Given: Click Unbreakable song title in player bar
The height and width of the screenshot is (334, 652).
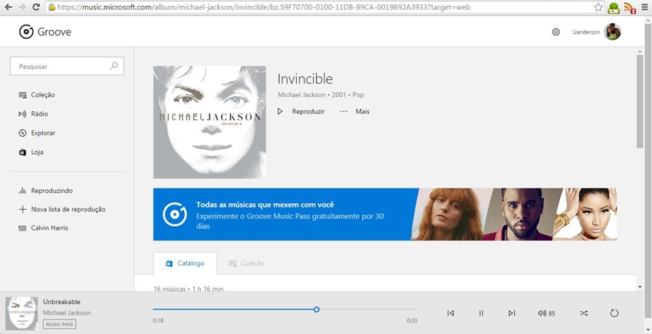Looking at the screenshot, I should pyautogui.click(x=62, y=302).
